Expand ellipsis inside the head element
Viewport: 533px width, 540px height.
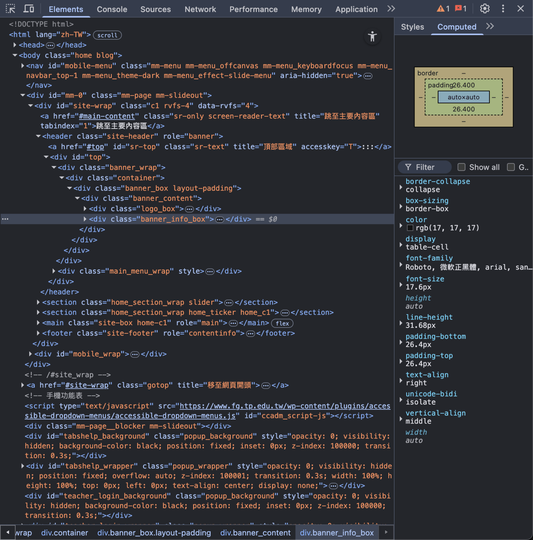[50, 45]
